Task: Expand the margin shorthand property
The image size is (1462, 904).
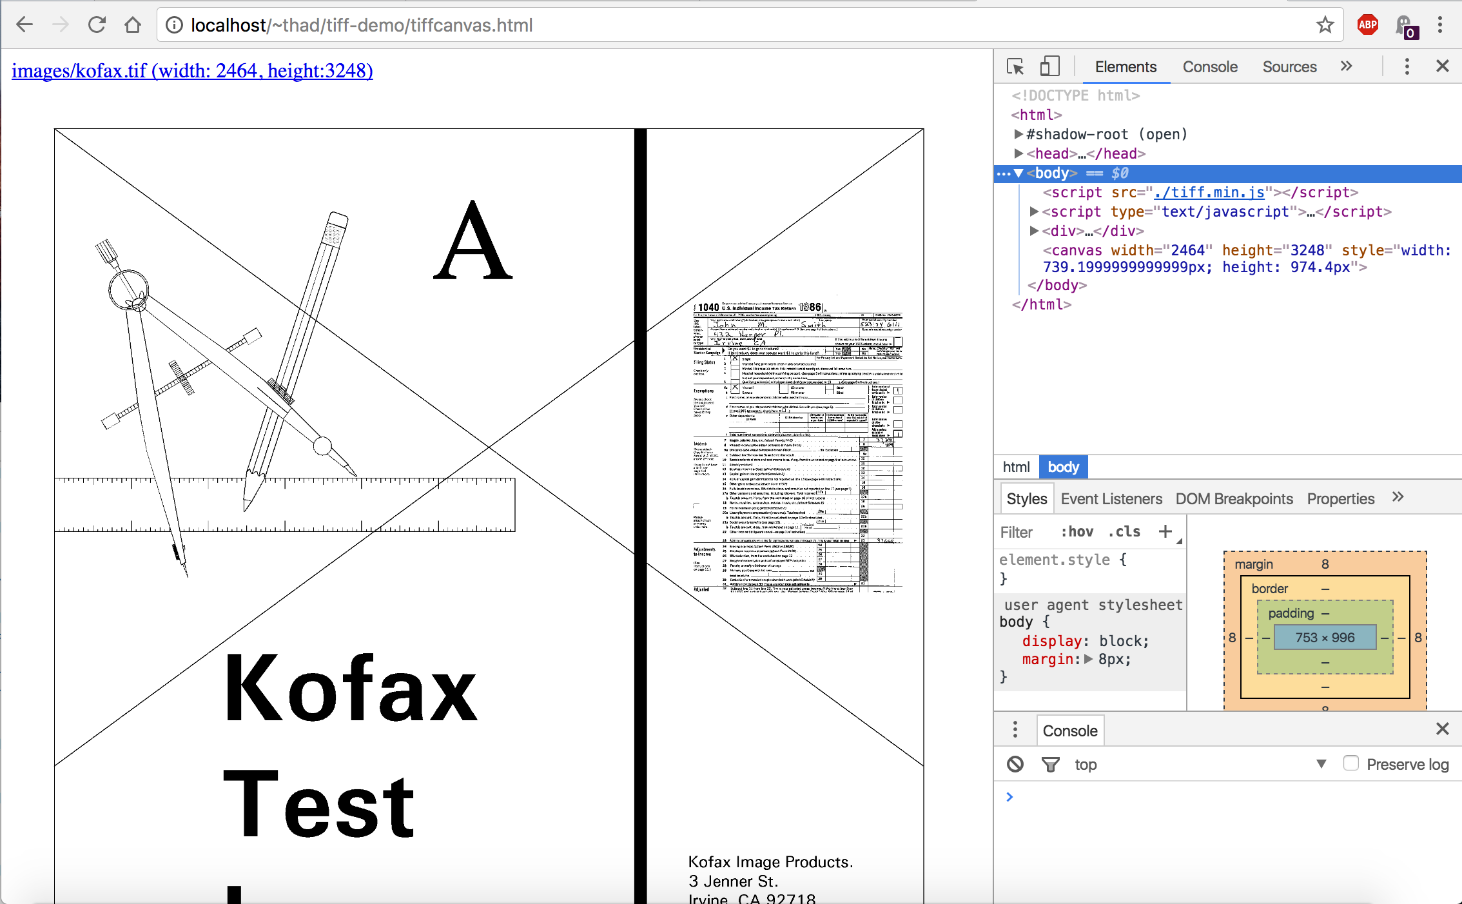Action: [x=1089, y=659]
